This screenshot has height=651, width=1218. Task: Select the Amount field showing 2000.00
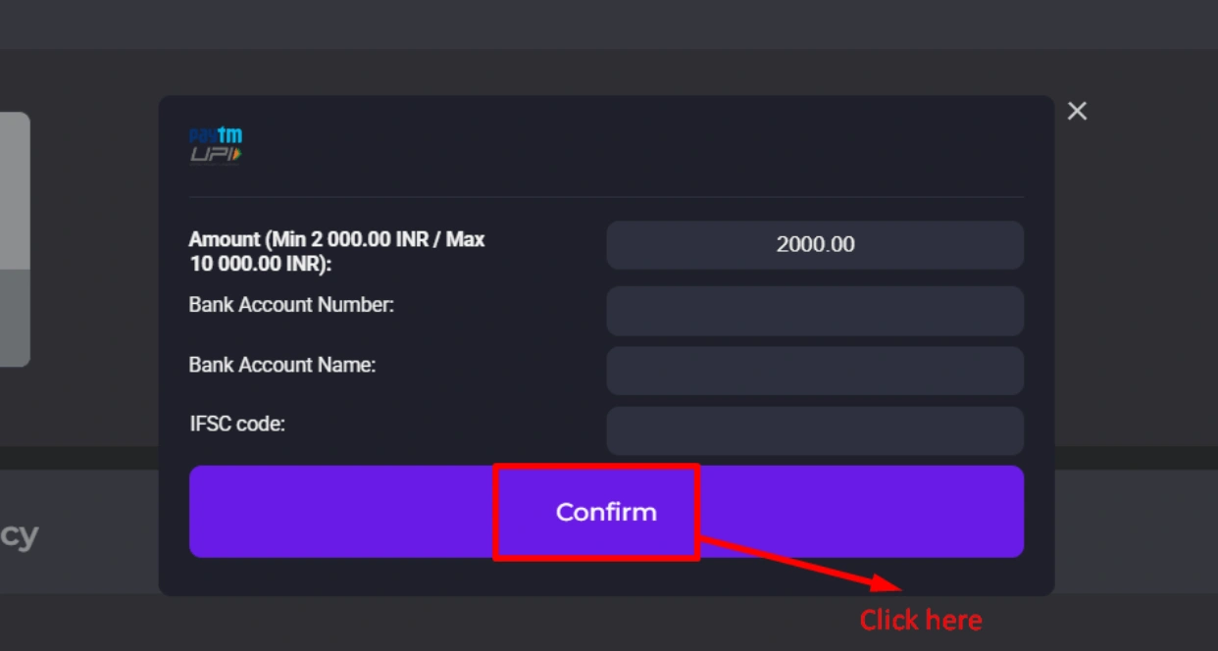[x=815, y=244]
